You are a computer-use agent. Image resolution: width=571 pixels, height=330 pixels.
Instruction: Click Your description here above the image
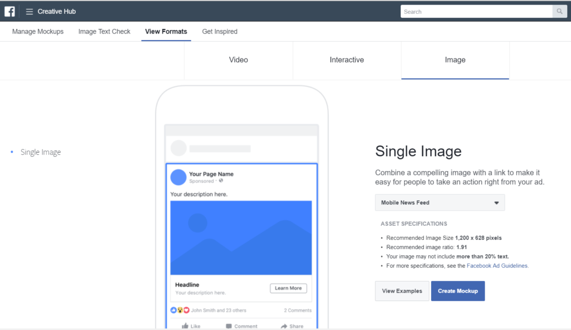[x=199, y=194]
